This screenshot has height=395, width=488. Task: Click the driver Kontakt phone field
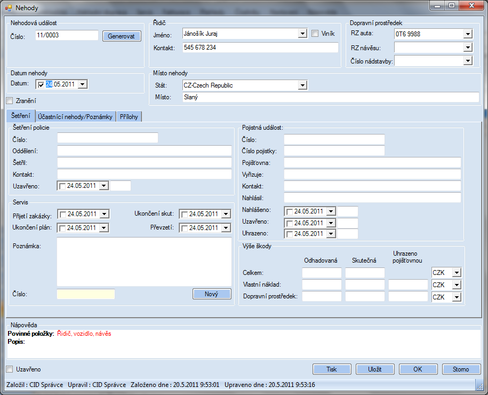[260, 48]
